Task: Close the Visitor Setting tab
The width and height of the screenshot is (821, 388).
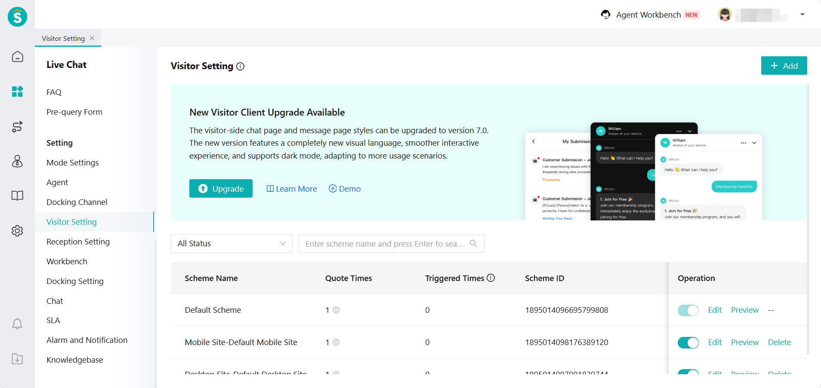Action: (92, 38)
